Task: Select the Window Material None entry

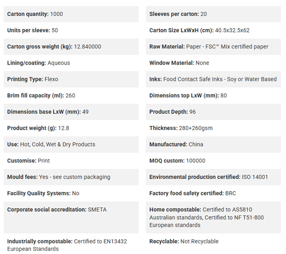Action: tap(213, 63)
